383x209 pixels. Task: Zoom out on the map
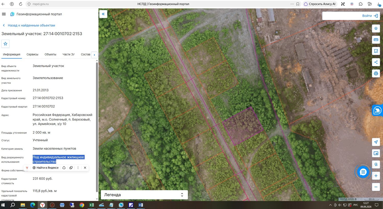pos(376,187)
